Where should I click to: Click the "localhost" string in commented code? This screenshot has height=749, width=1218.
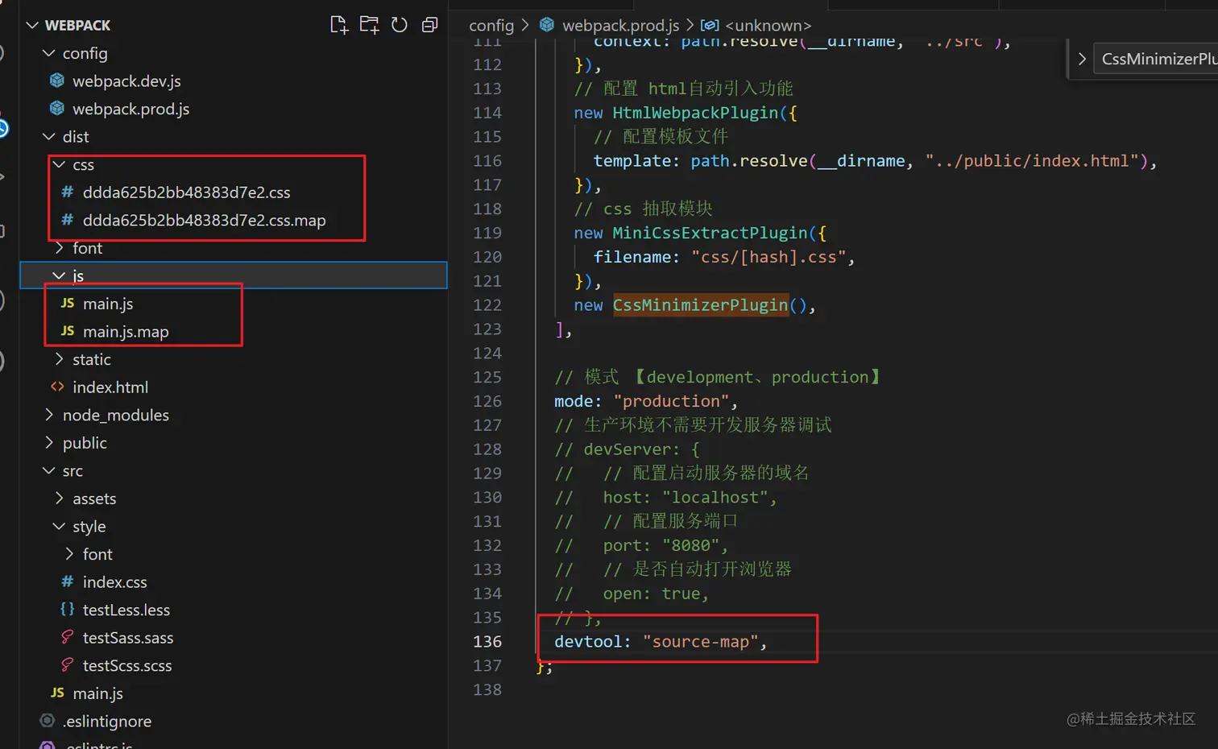click(715, 498)
